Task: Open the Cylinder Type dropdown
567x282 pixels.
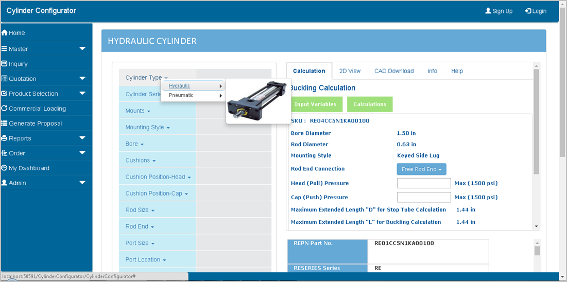Action: [x=146, y=78]
